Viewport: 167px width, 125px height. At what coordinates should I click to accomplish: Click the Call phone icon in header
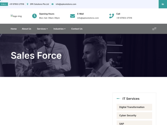pyautogui.click(x=112, y=16)
